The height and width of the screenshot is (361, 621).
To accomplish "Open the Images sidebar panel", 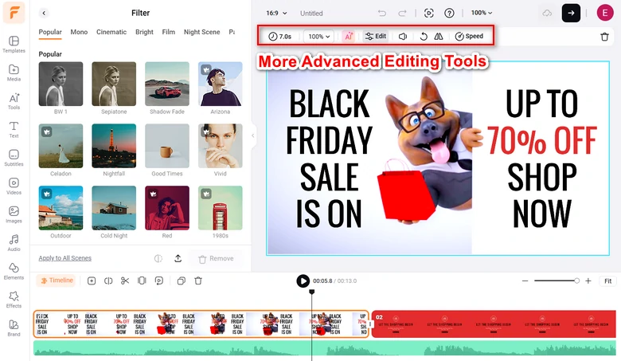I will click(x=14, y=215).
